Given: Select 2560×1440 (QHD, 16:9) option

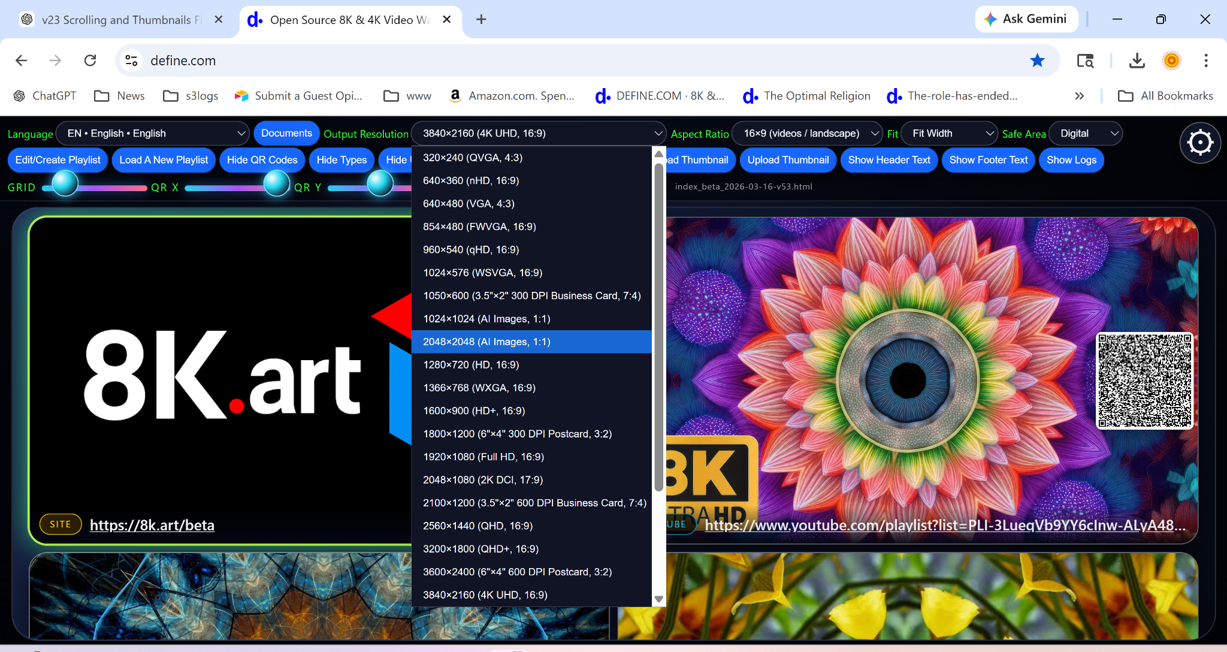Looking at the screenshot, I should click(532, 526).
